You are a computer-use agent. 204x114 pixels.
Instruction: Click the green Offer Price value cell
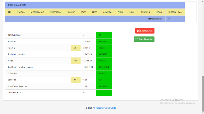104,74
